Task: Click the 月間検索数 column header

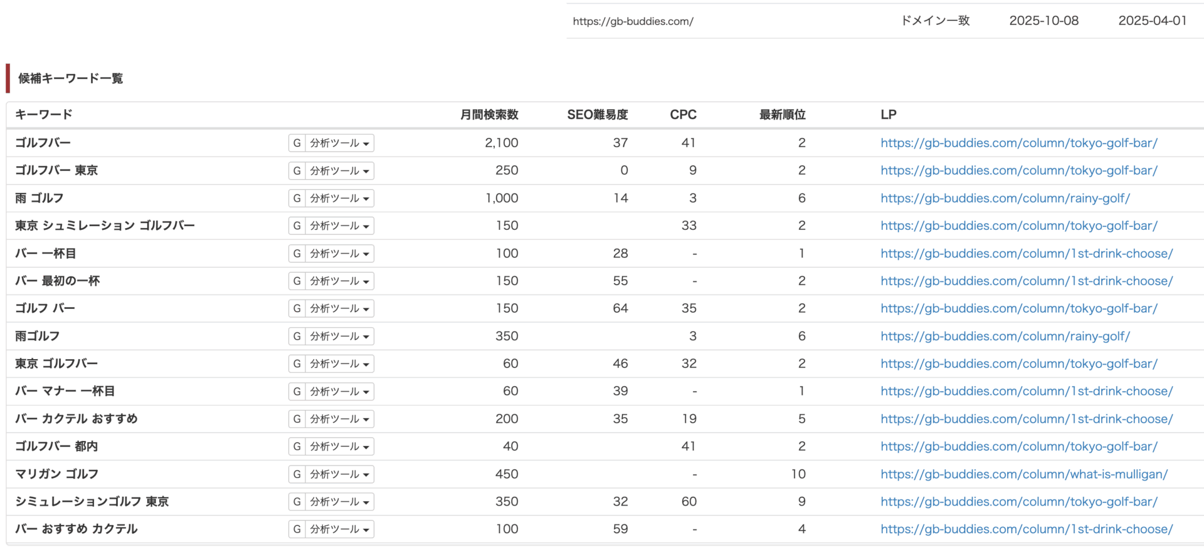Action: 489,115
